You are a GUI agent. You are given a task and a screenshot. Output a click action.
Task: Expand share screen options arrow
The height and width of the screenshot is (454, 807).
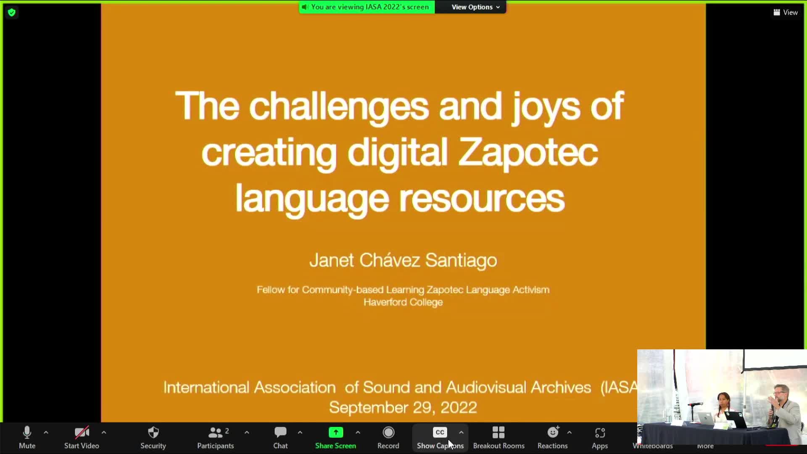click(x=358, y=432)
